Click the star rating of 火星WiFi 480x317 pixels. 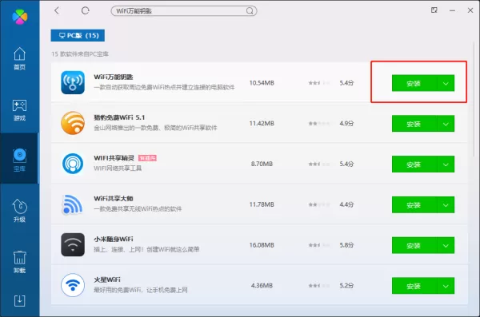click(319, 286)
